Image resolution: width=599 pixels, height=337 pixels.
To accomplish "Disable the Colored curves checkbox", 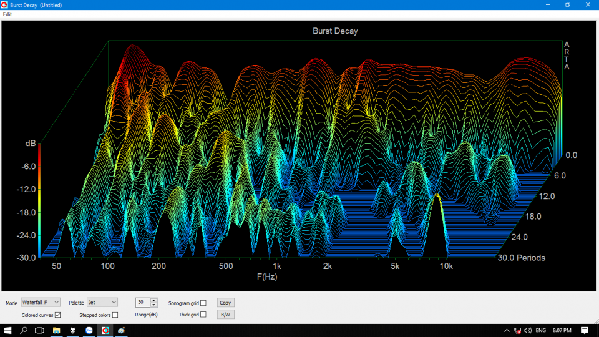I will coord(58,315).
